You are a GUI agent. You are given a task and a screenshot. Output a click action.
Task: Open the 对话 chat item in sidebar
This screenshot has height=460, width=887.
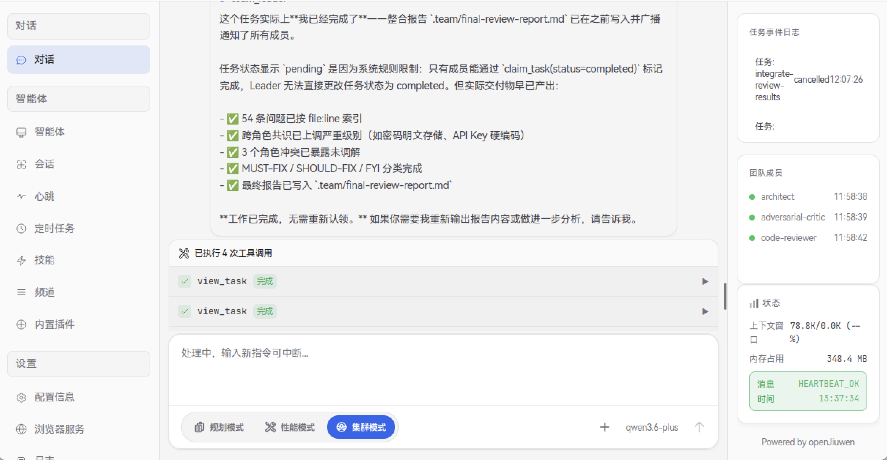pos(79,60)
